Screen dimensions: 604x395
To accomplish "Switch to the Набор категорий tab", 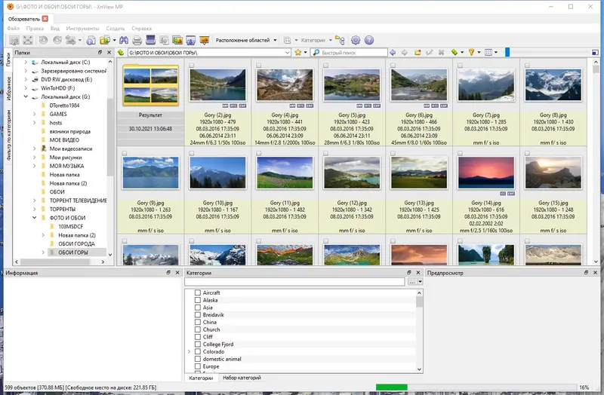I will 242,378.
